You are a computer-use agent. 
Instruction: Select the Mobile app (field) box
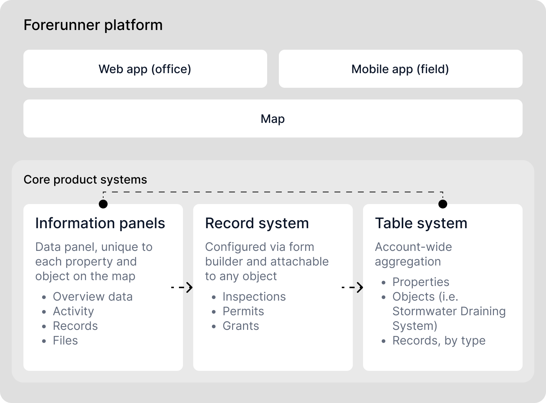click(x=400, y=69)
